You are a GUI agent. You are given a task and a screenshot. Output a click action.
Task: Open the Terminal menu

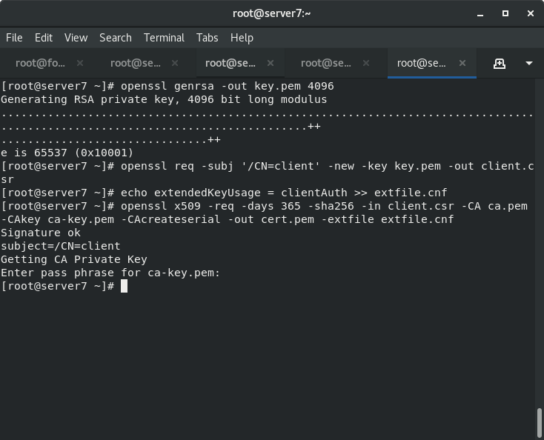[164, 38]
